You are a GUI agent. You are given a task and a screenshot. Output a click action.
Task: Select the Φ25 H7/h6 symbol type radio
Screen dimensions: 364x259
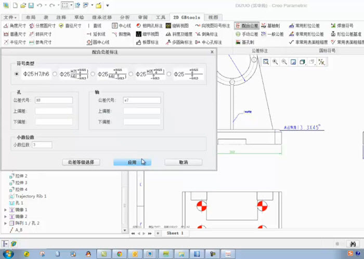(x=17, y=74)
